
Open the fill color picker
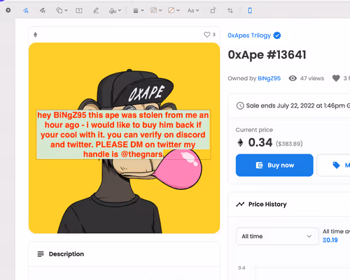click(x=174, y=10)
